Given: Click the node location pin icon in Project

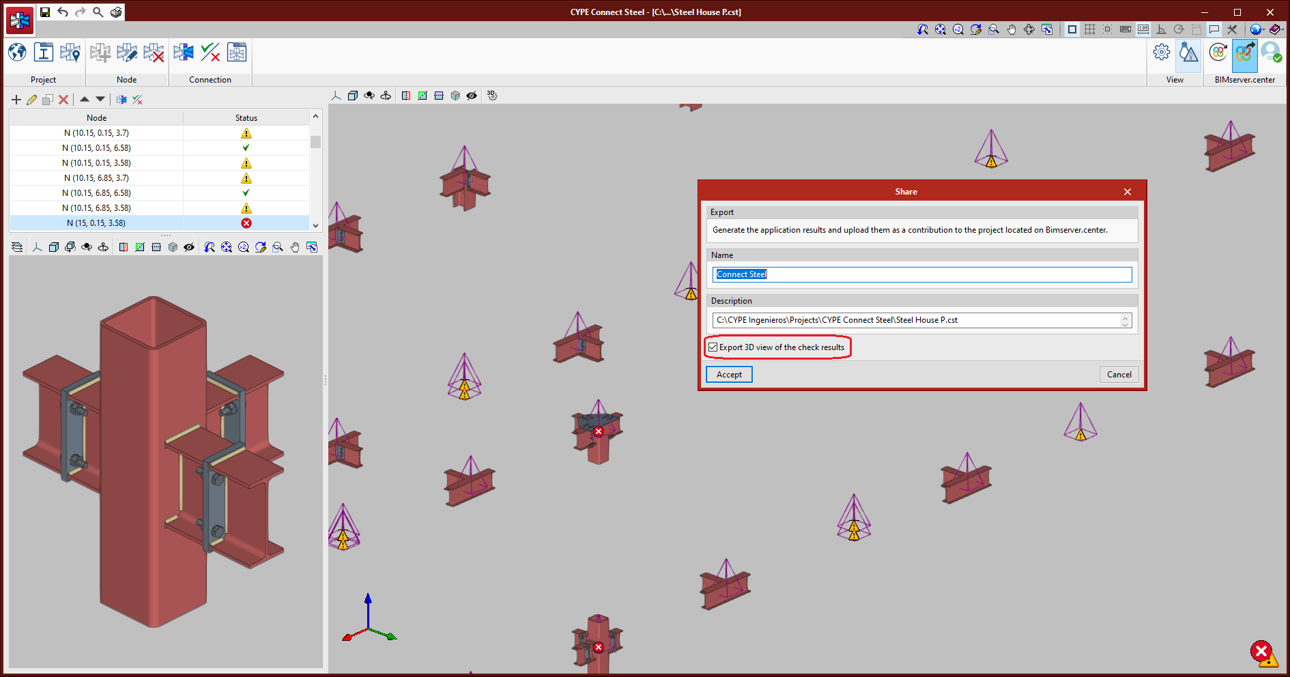Looking at the screenshot, I should pyautogui.click(x=70, y=53).
